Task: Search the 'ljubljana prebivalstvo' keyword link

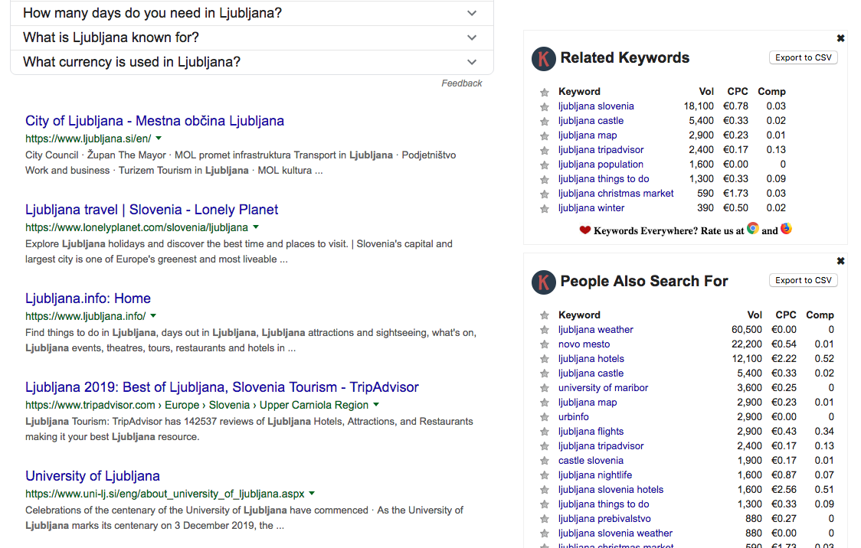Action: (604, 519)
